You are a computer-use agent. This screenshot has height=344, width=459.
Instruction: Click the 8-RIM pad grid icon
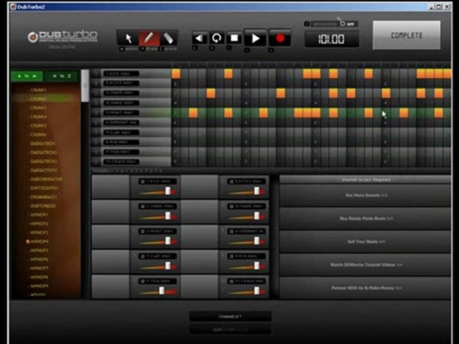coord(231,256)
